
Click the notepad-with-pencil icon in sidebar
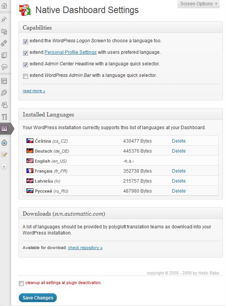4,155
